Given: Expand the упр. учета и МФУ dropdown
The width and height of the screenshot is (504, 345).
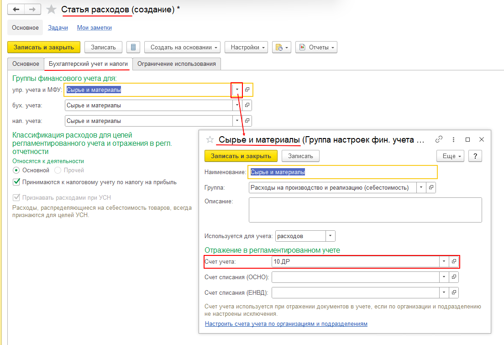Looking at the screenshot, I should (237, 90).
